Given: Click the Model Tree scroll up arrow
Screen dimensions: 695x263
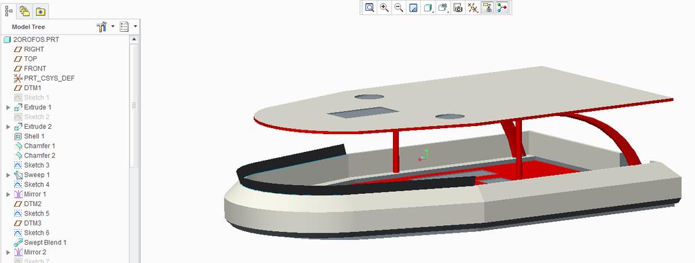Looking at the screenshot, I should pos(134,39).
